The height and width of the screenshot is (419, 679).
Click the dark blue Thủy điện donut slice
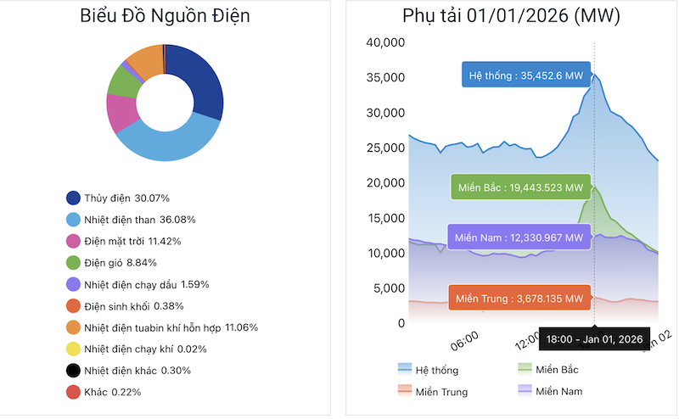(200, 81)
